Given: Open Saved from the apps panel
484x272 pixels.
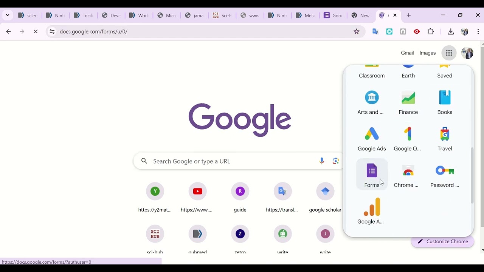Looking at the screenshot, I should tap(445, 72).
